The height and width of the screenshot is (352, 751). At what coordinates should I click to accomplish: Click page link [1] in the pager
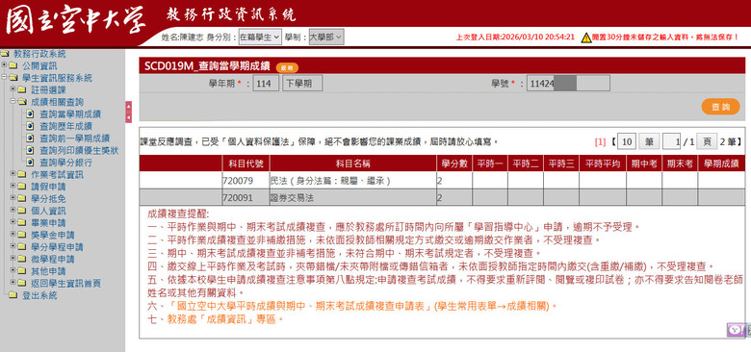[600, 141]
